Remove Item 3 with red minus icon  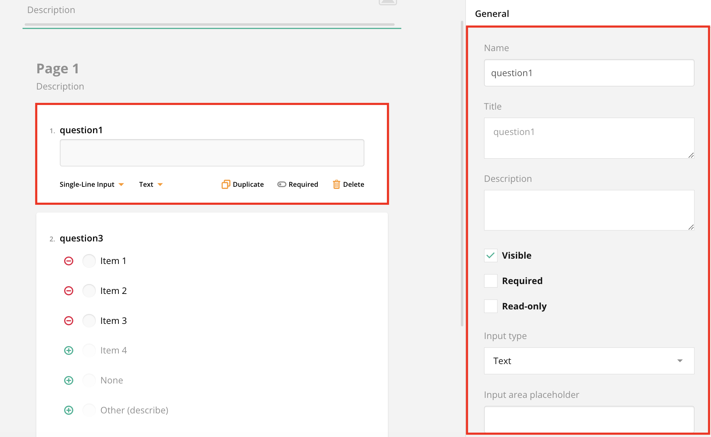coord(69,321)
